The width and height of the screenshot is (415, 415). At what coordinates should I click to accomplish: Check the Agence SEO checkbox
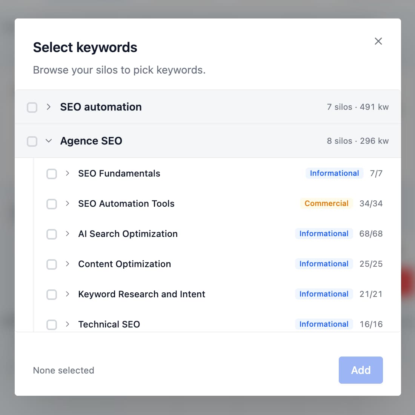tap(32, 141)
